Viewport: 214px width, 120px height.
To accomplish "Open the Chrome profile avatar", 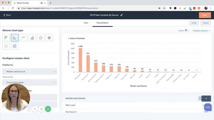I will [206, 8].
